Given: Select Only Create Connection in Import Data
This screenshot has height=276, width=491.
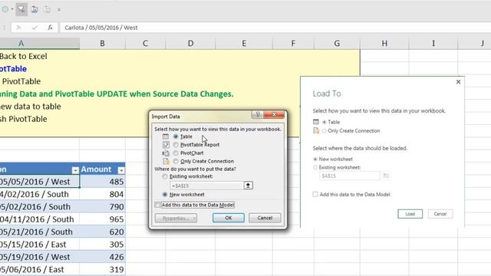Looking at the screenshot, I should (176, 161).
